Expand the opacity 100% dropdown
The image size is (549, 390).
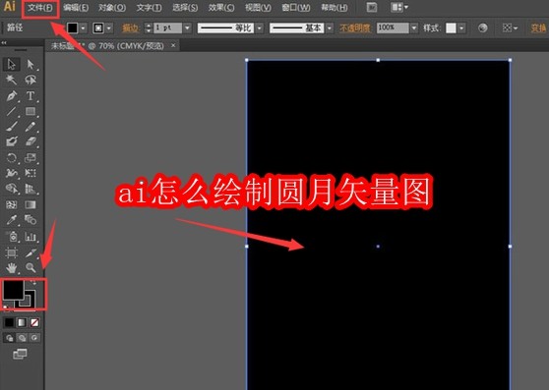point(414,28)
